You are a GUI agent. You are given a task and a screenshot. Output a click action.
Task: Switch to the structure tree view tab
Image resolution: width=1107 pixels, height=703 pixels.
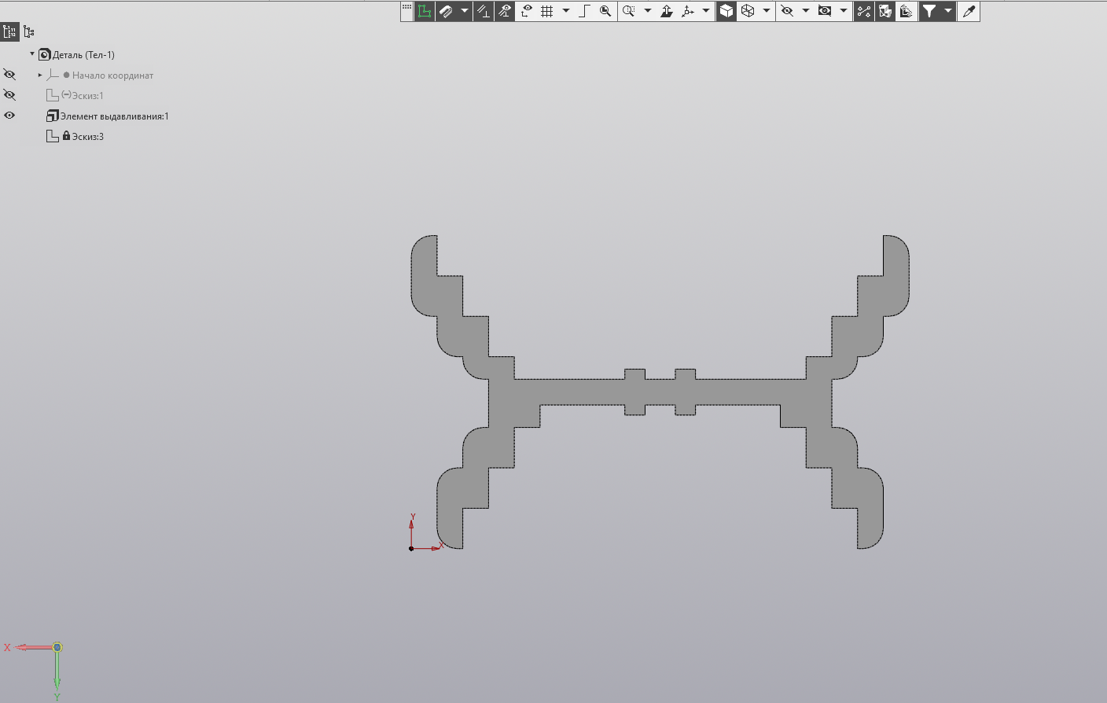29,32
